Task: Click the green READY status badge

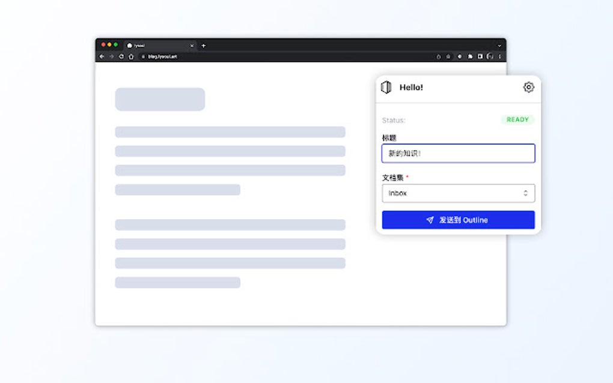Action: 517,119
